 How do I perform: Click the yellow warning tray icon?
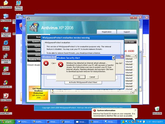click(123, 122)
